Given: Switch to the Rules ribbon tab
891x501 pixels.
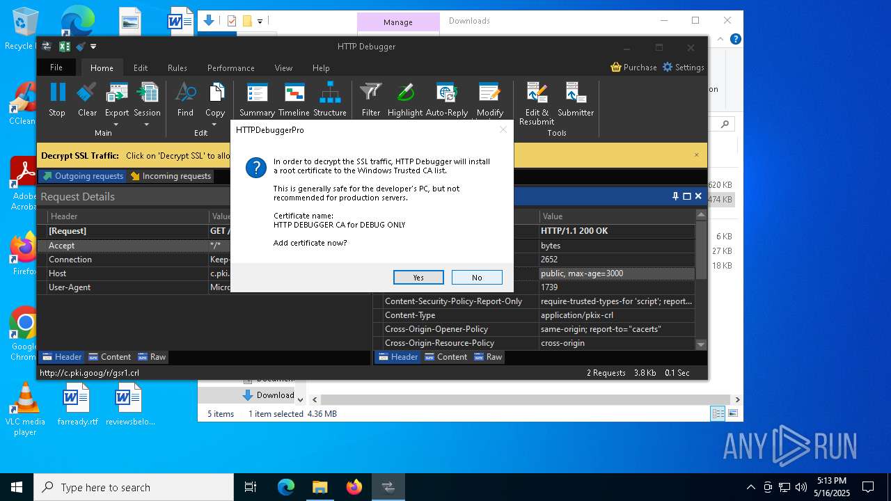Looking at the screenshot, I should 178,67.
